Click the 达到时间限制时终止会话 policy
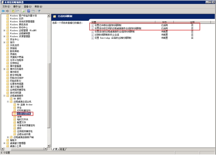Image resolution: width=216 pixels, height=155 pixels. point(107,35)
